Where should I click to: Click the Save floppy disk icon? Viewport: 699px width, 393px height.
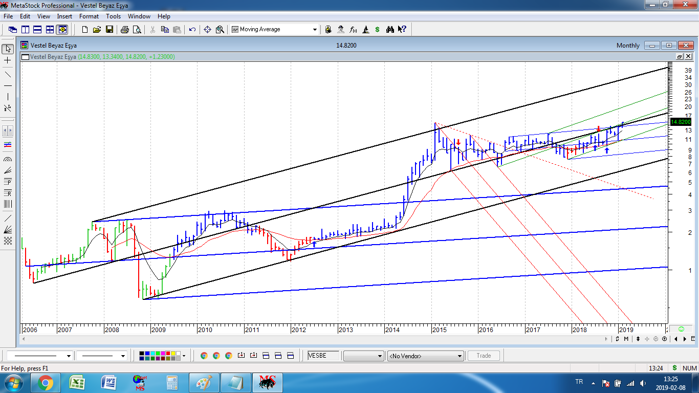(x=109, y=30)
